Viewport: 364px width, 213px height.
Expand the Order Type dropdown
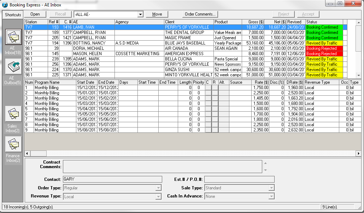[x=158, y=188]
